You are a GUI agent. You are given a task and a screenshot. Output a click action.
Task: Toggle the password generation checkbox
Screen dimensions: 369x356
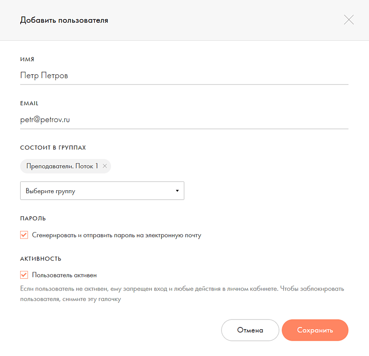coord(24,235)
